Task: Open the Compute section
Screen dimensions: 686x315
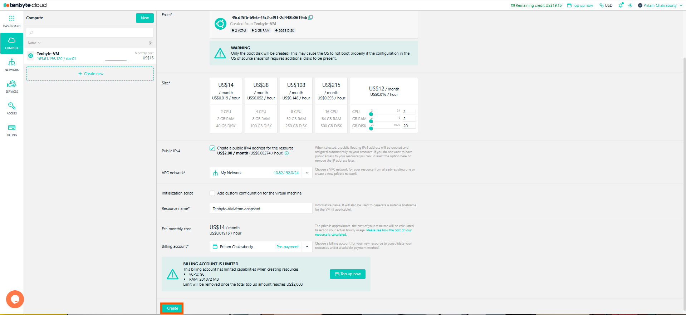Action: click(12, 43)
